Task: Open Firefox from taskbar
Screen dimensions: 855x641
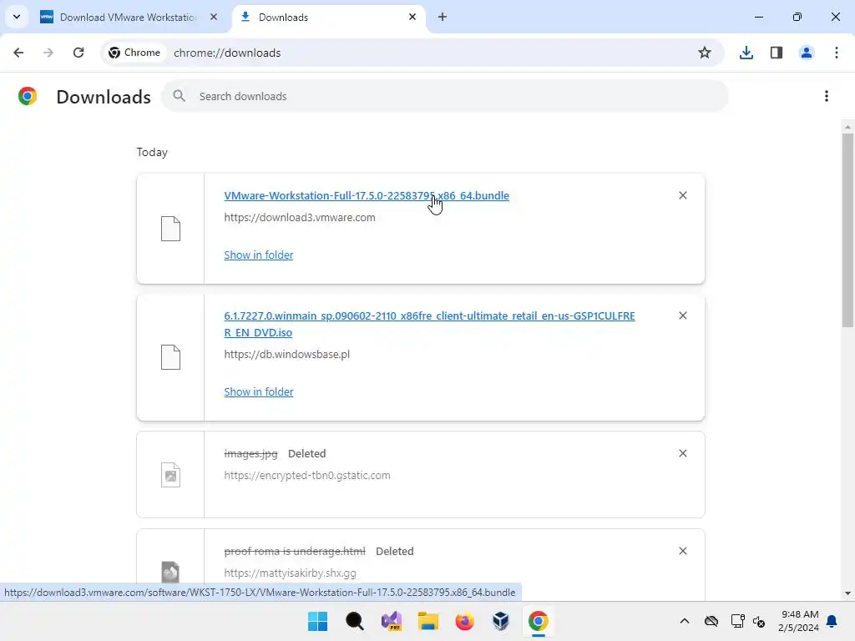Action: pyautogui.click(x=464, y=621)
